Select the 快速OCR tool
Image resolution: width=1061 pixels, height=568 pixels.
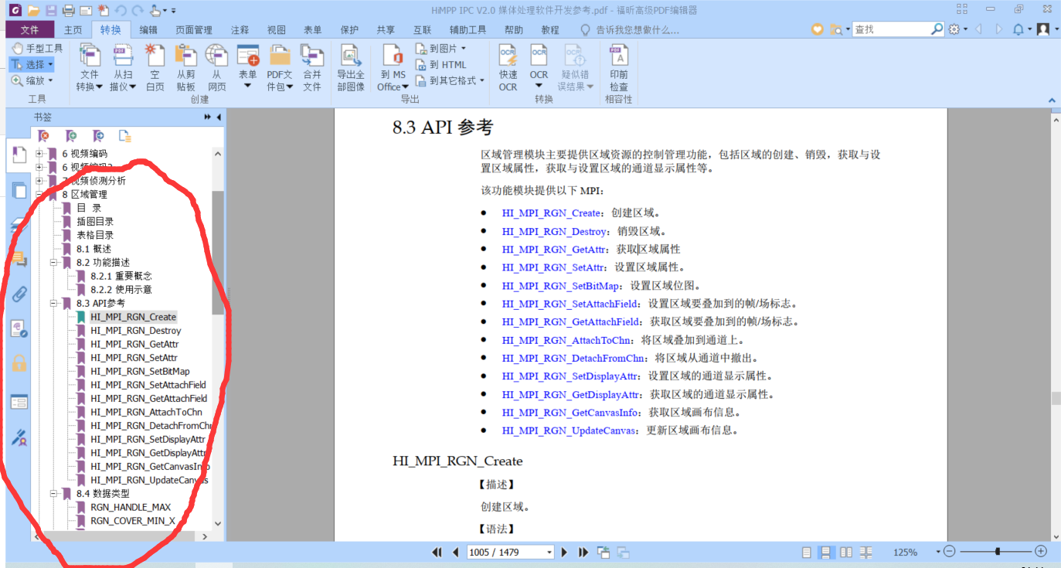click(507, 66)
